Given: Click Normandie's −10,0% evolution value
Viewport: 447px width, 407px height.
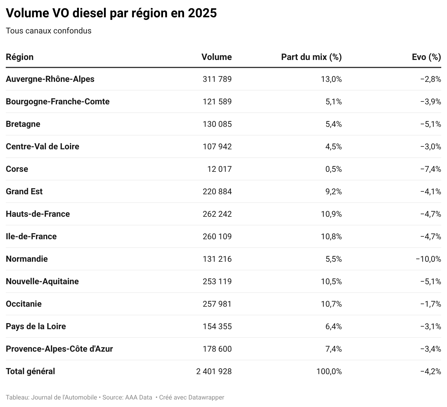Looking at the screenshot, I should point(428,259).
